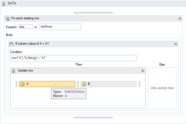Click the Condition expression field
This screenshot has height=124, width=186.
click(73, 58)
